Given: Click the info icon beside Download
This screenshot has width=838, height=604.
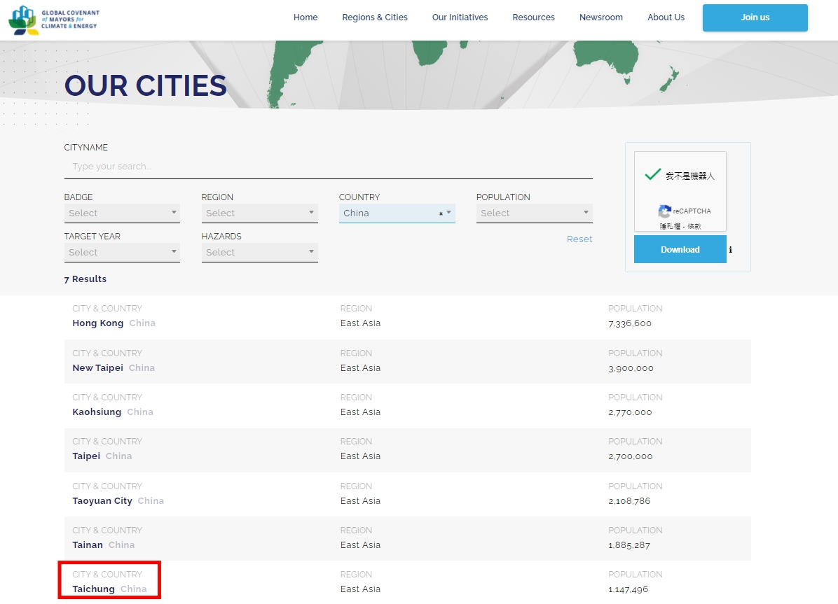Looking at the screenshot, I should 730,250.
